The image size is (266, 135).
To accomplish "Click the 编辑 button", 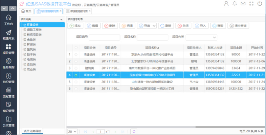I will [92, 26].
